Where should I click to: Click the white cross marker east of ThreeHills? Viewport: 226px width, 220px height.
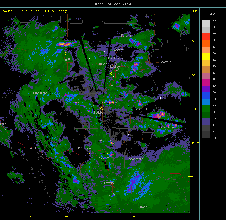click(x=160, y=98)
